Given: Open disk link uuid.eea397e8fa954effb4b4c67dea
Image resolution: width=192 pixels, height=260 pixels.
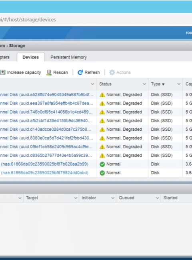Looking at the screenshot, I should point(46,103).
